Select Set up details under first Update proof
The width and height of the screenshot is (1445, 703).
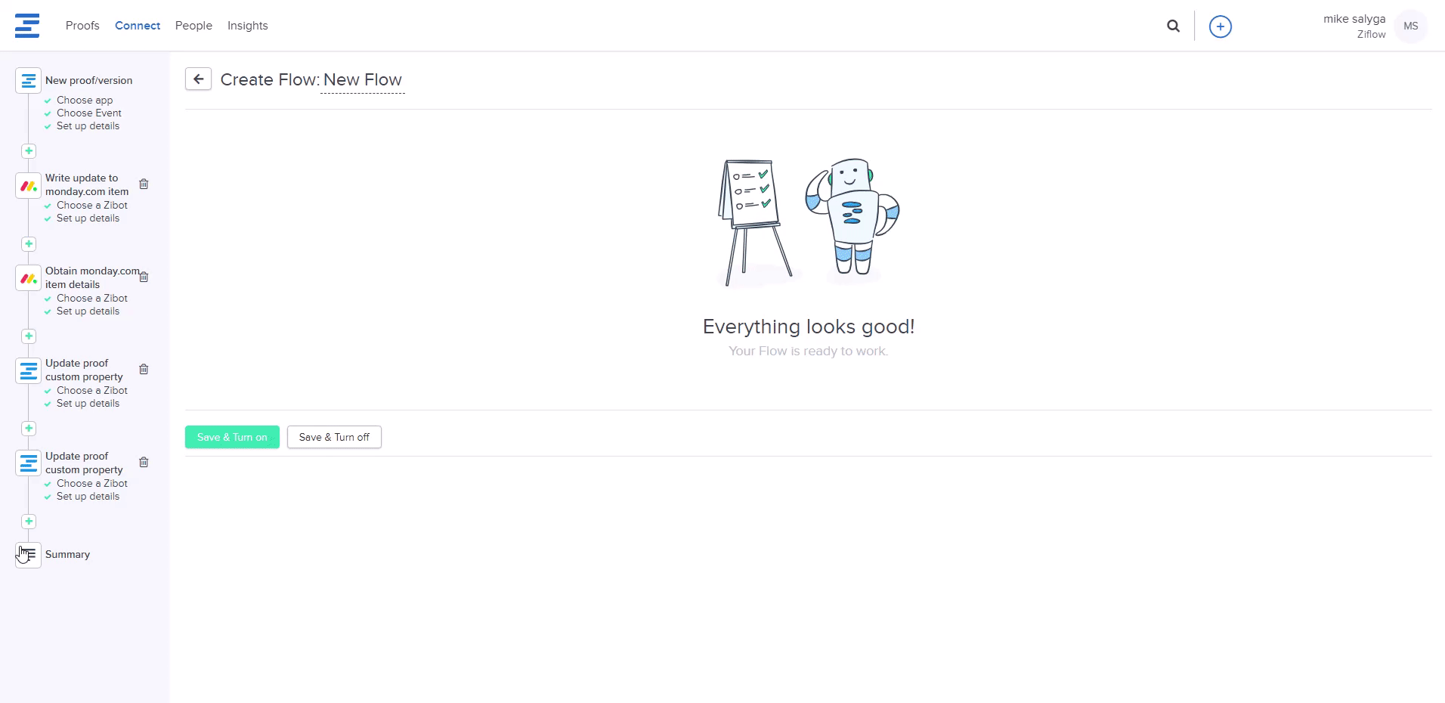(x=88, y=404)
